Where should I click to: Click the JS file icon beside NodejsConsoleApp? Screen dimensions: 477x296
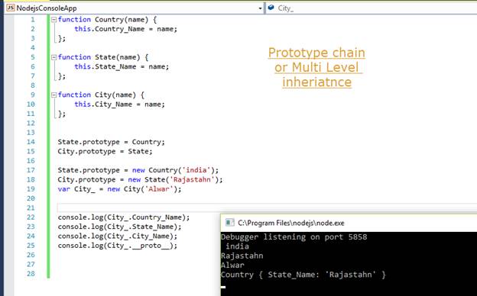point(11,8)
